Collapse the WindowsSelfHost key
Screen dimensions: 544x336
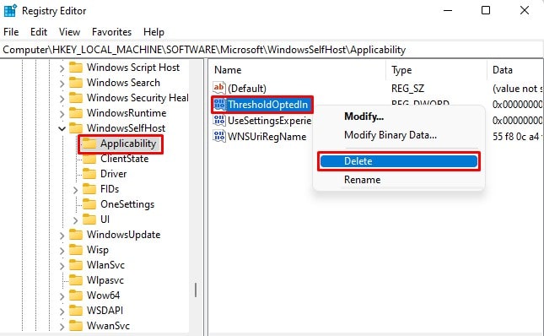click(x=62, y=129)
